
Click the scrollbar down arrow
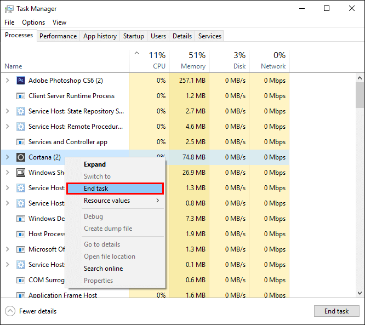[360, 293]
